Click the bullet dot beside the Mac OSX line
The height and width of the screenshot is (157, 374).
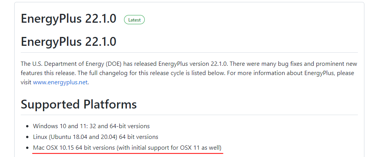click(28, 148)
